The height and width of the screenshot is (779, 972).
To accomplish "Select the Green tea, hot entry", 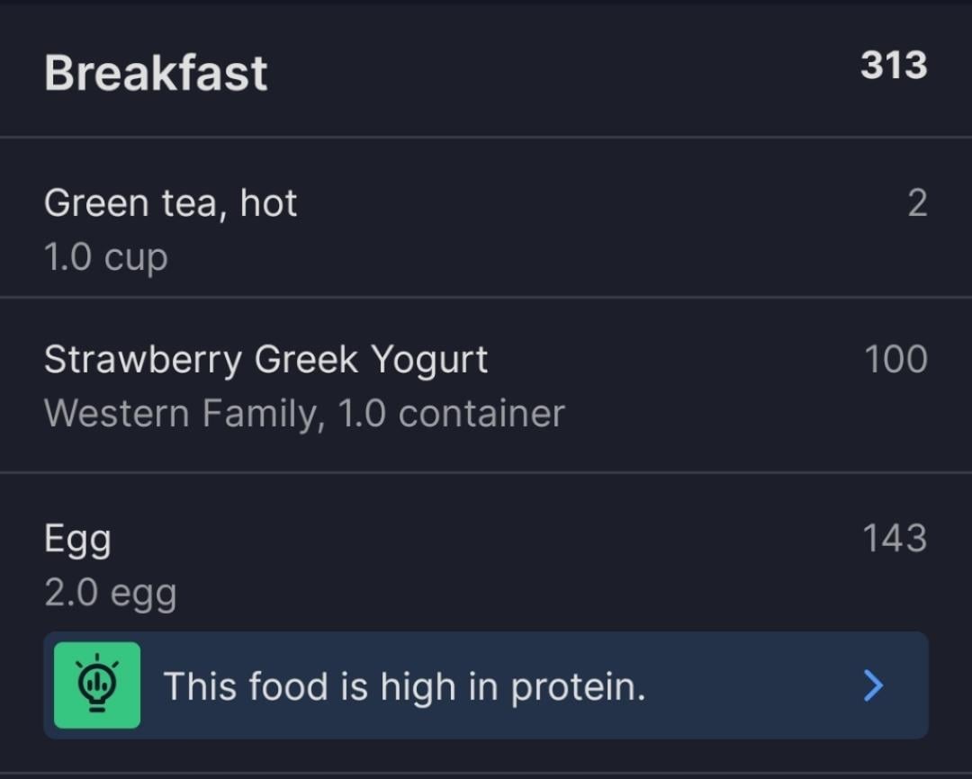I will pyautogui.click(x=486, y=218).
